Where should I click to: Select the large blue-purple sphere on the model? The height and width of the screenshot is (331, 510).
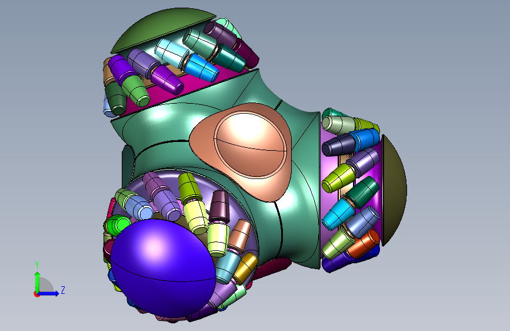162,268
